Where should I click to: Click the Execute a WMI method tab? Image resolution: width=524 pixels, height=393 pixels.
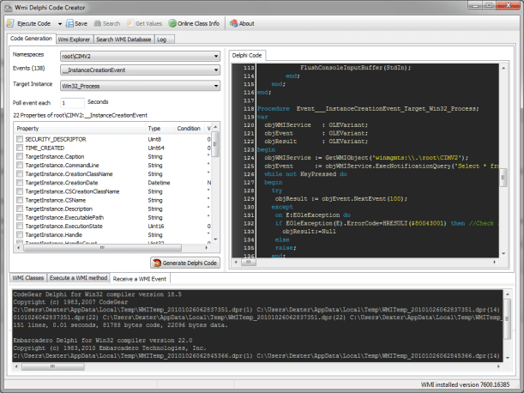[78, 279]
